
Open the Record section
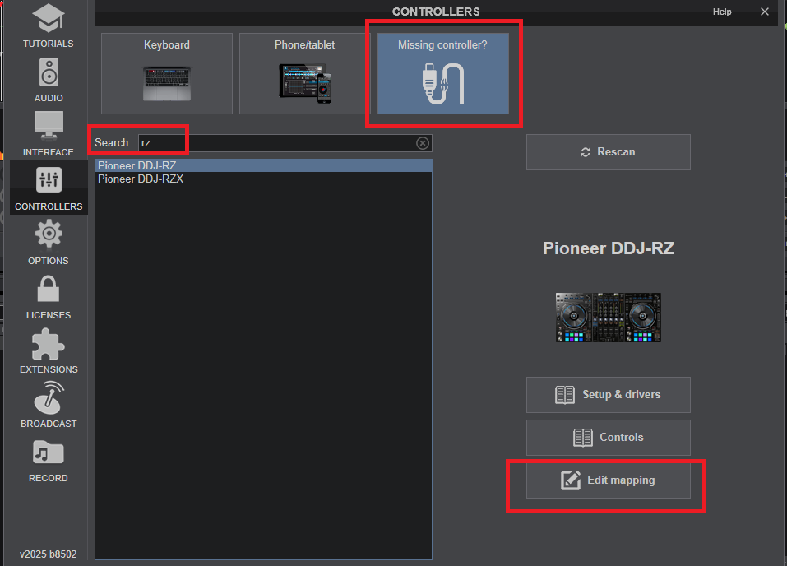[49, 461]
